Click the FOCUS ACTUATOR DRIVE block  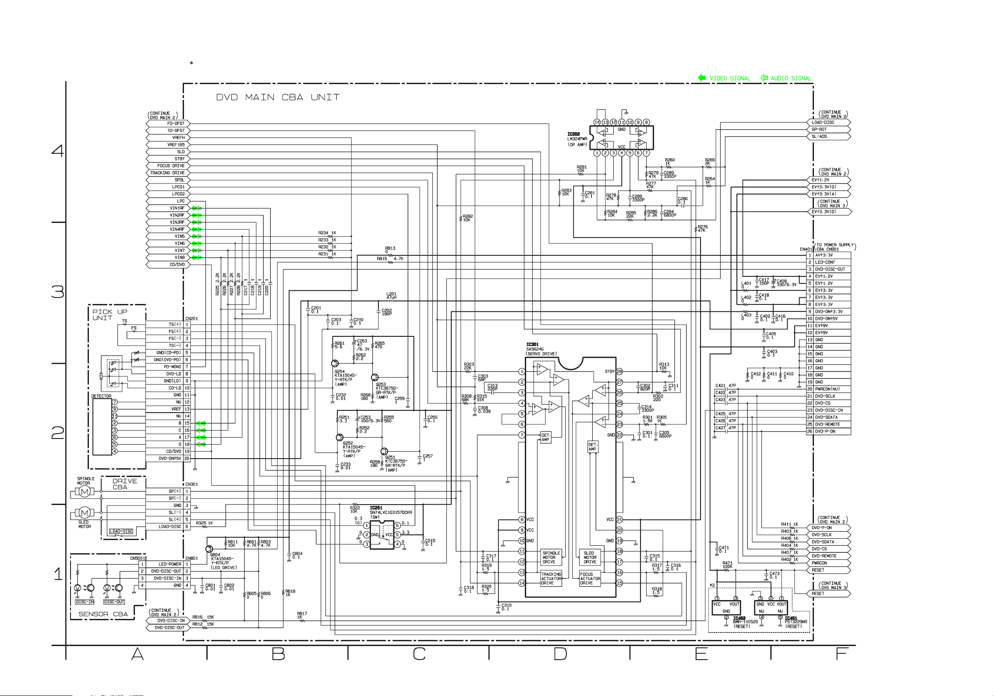click(590, 579)
